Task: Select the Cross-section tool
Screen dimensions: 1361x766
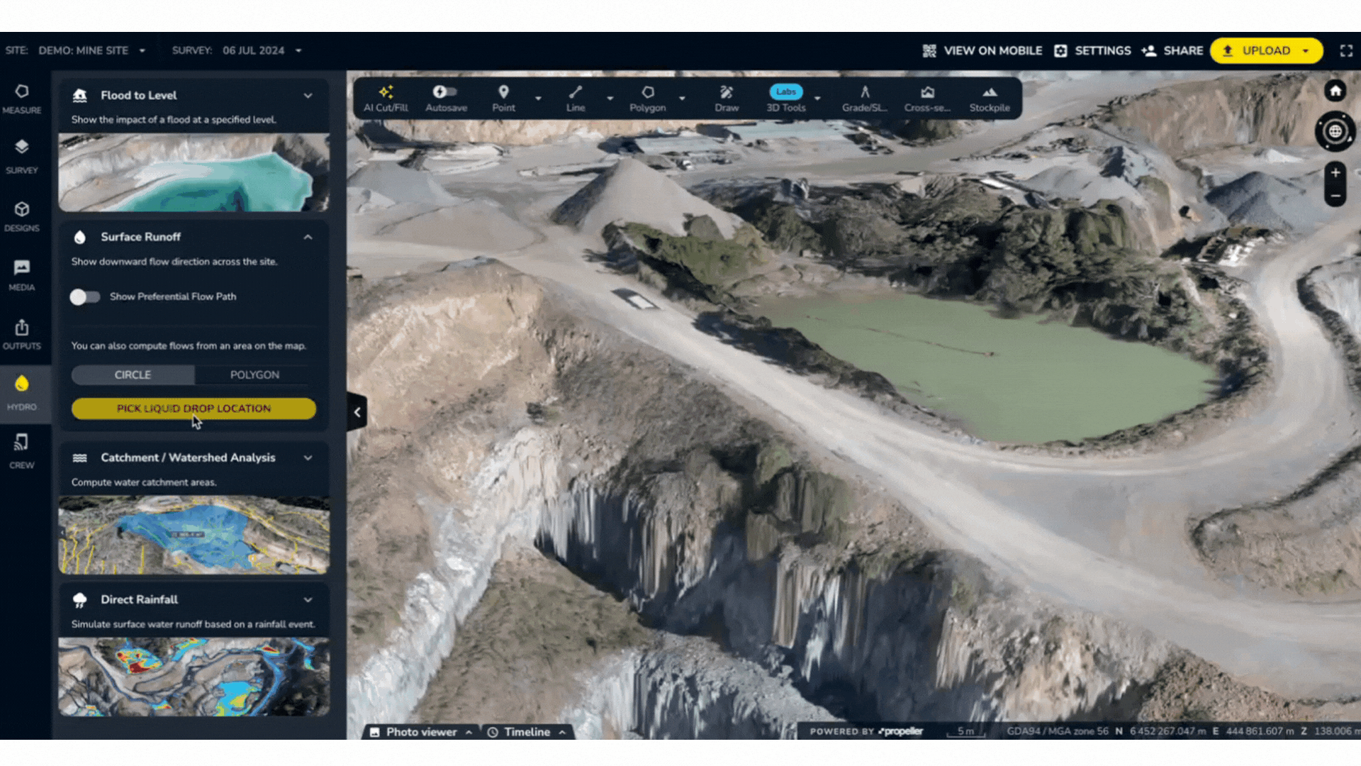Action: tap(927, 99)
